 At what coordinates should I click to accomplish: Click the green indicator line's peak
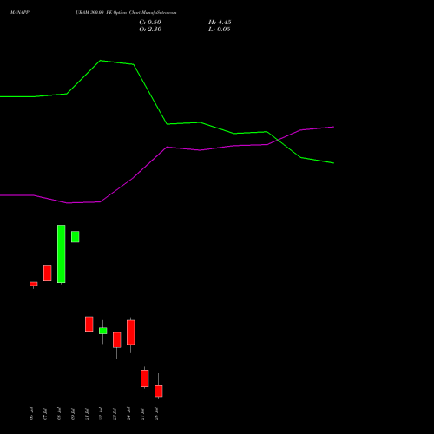(x=101, y=61)
